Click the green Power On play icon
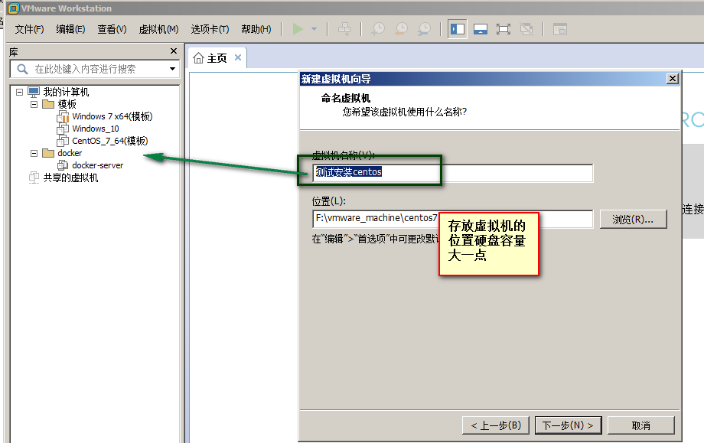Screen dimensions: 704x443 (x=298, y=29)
